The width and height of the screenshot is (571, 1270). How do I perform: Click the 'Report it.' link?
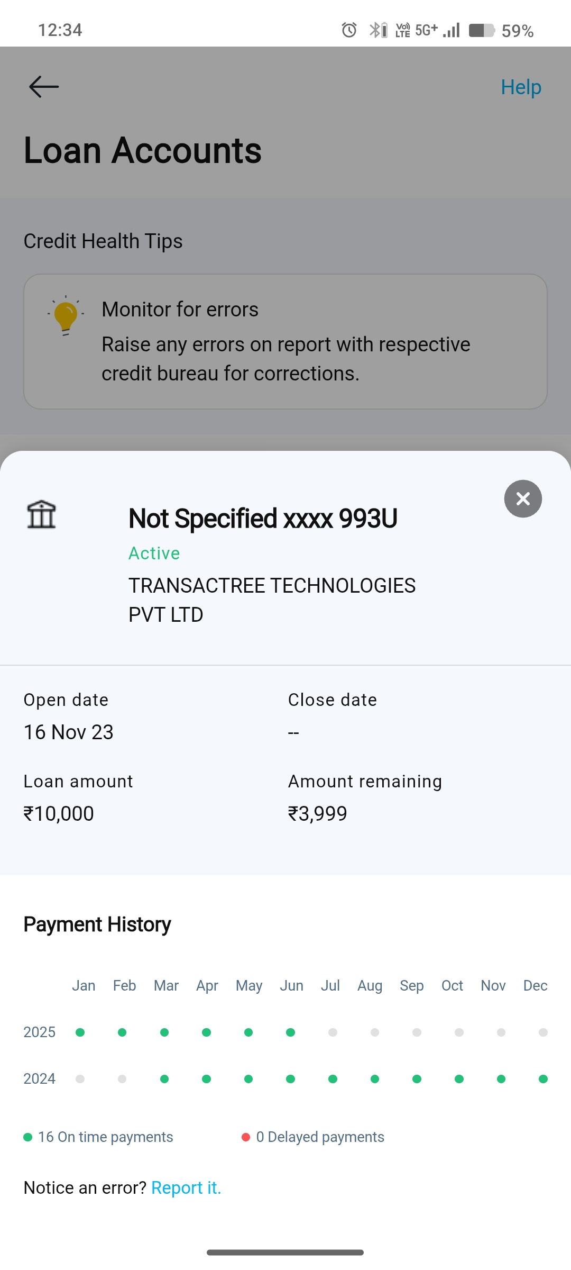186,1188
